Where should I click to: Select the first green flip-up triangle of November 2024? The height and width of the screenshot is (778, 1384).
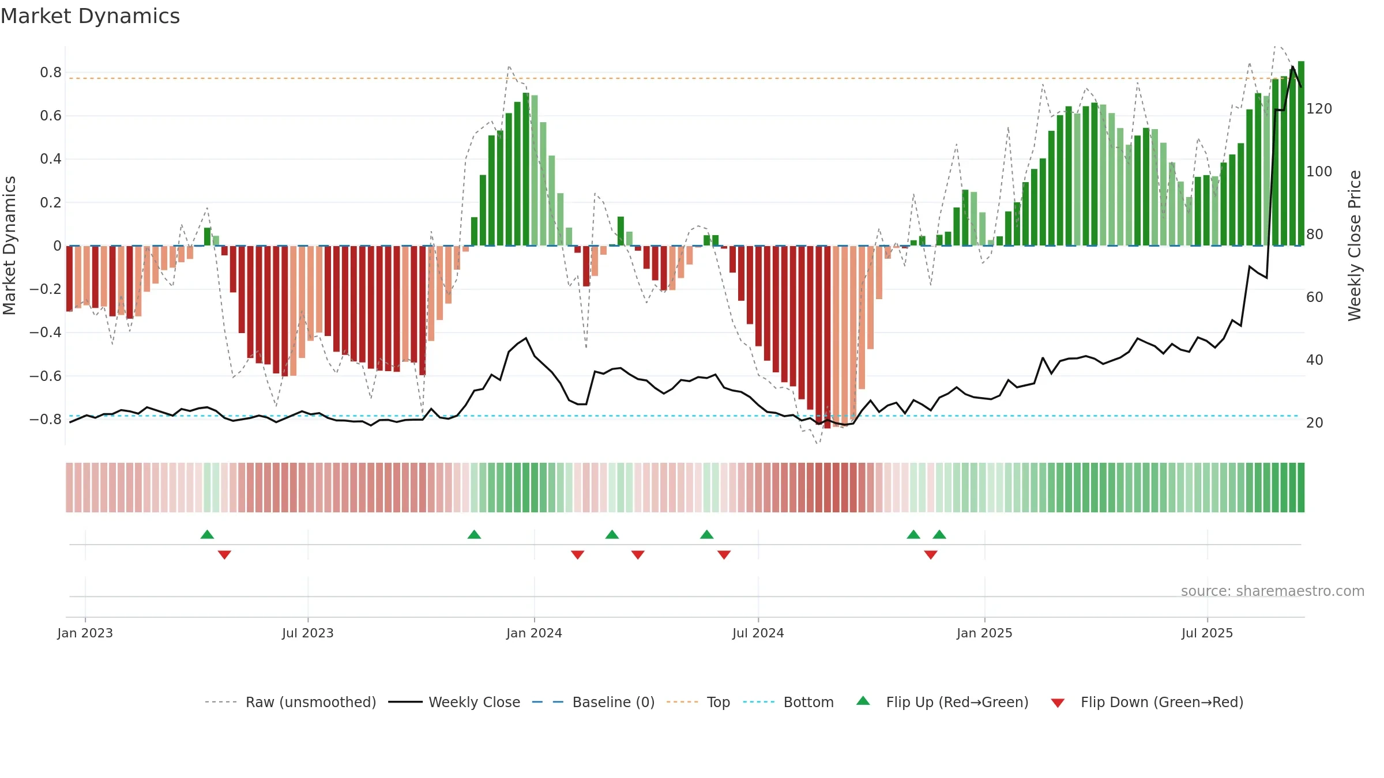[x=913, y=534]
